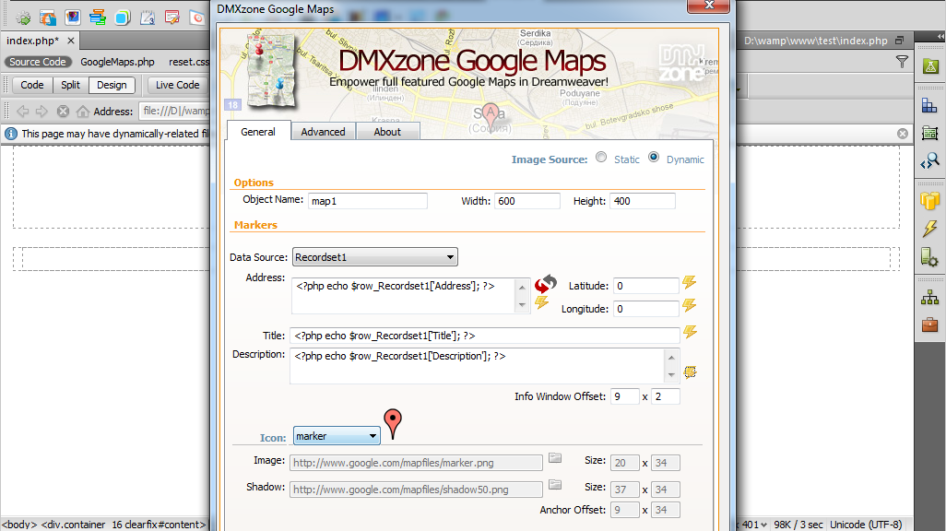Show the reset.css related file
Image resolution: width=946 pixels, height=531 pixels.
click(x=189, y=62)
